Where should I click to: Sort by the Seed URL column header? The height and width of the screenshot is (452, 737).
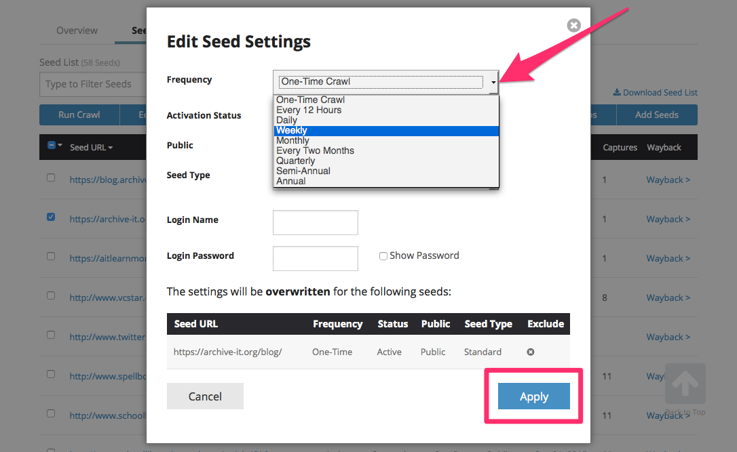pos(91,148)
